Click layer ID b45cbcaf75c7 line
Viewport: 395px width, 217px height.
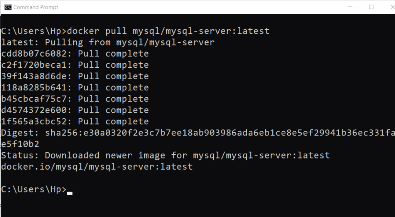75,99
